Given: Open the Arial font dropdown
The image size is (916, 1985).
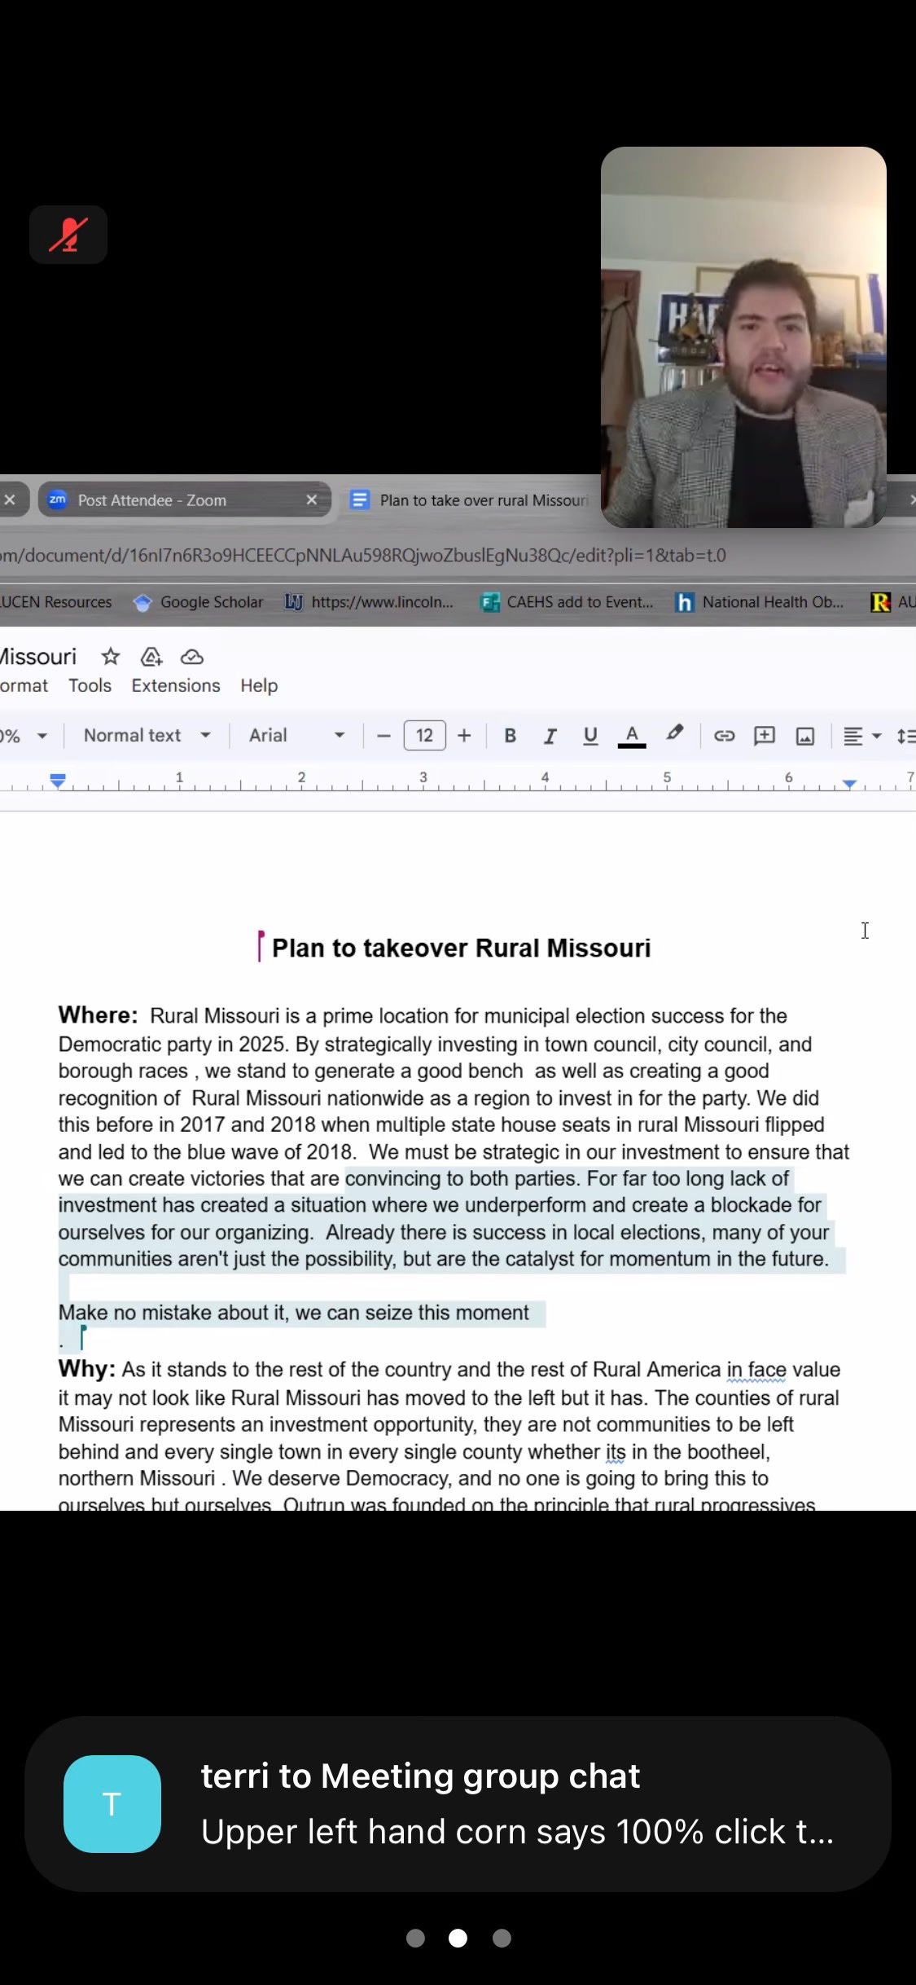Looking at the screenshot, I should point(296,736).
